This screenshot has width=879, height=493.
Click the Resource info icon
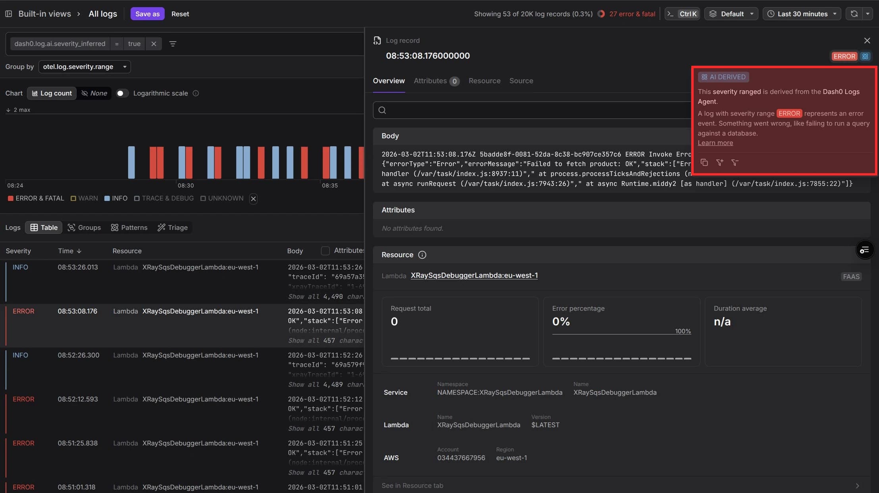coord(422,255)
